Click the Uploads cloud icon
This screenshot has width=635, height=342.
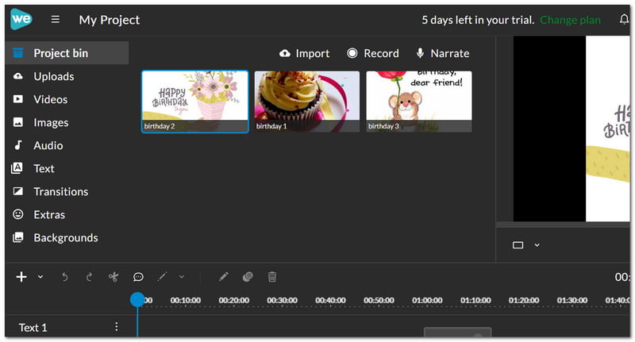pos(17,76)
